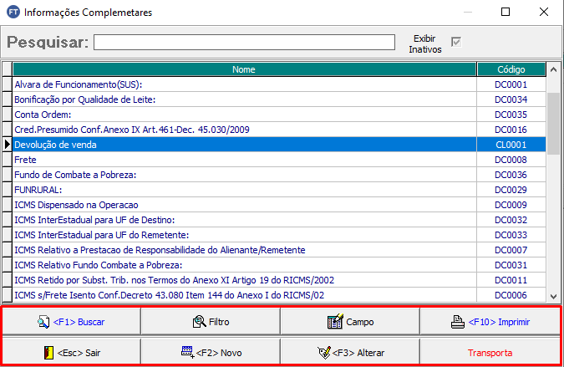
Task: Click code cell DC0009
Action: pos(511,205)
